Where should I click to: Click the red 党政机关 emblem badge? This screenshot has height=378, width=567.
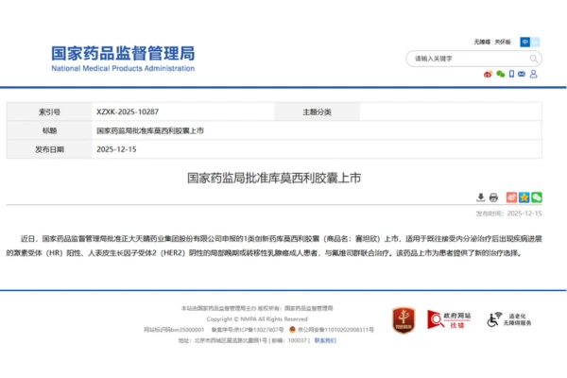(x=404, y=319)
